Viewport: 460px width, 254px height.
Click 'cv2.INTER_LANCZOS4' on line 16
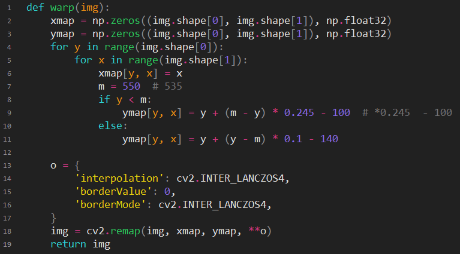(212, 204)
